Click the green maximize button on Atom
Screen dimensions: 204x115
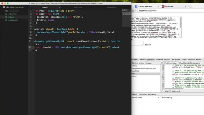[8, 3]
